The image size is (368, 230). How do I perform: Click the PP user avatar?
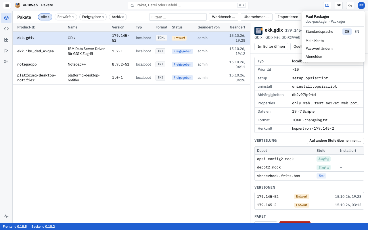pos(361,5)
